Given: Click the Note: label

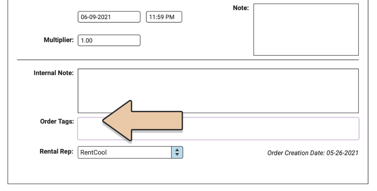Looking at the screenshot, I should 241,8.
